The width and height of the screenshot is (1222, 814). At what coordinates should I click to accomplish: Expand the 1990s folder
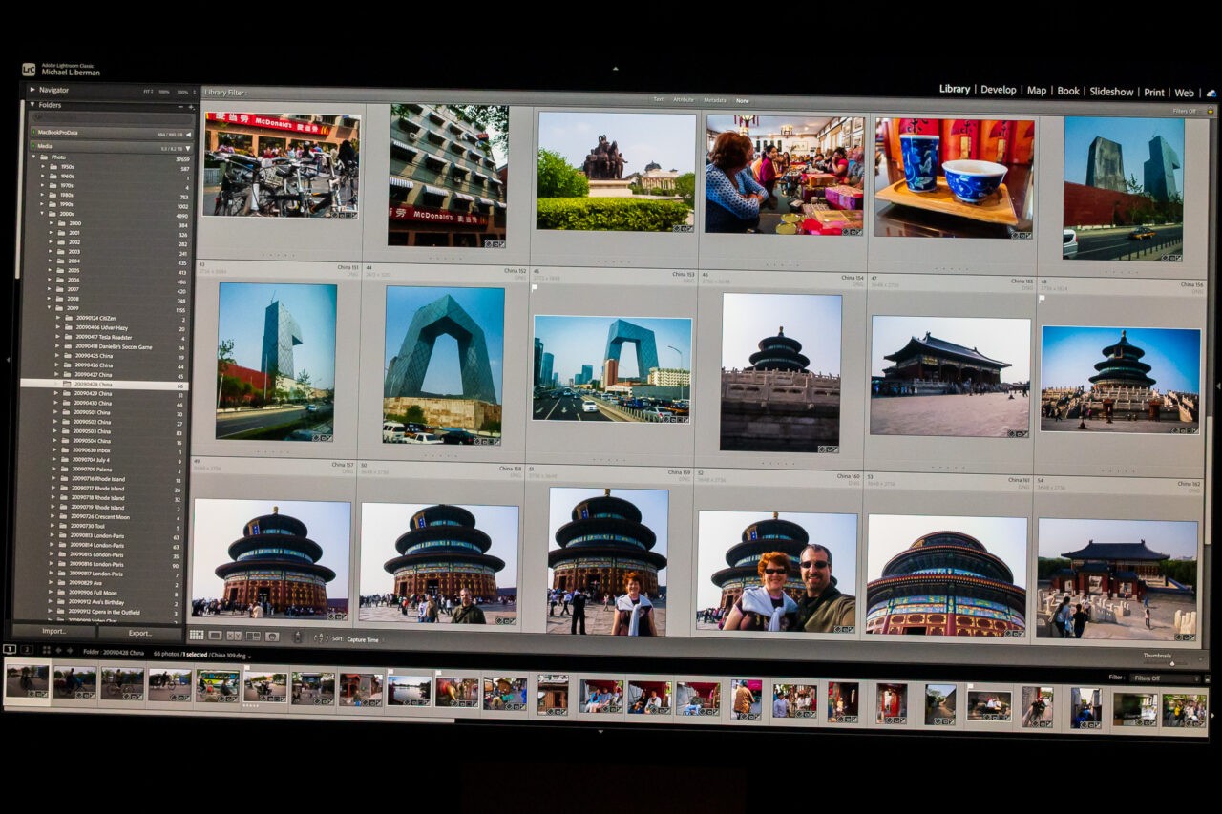tap(43, 205)
